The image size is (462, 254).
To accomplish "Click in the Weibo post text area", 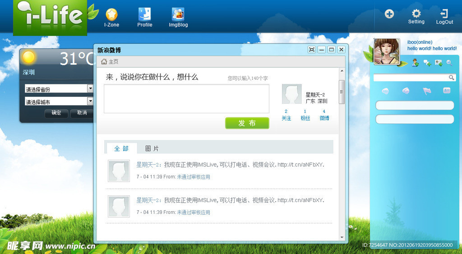I will point(186,98).
